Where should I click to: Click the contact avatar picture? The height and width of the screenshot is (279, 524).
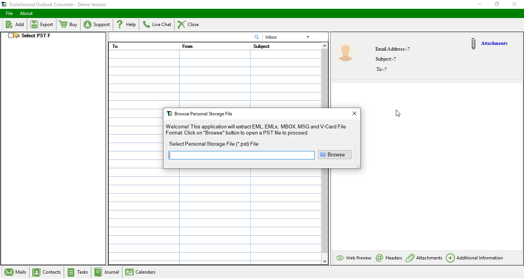click(x=346, y=52)
